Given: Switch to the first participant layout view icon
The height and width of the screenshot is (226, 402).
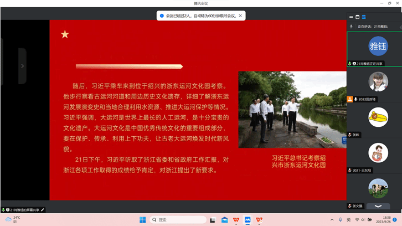Looking at the screenshot, I should tap(351, 17).
